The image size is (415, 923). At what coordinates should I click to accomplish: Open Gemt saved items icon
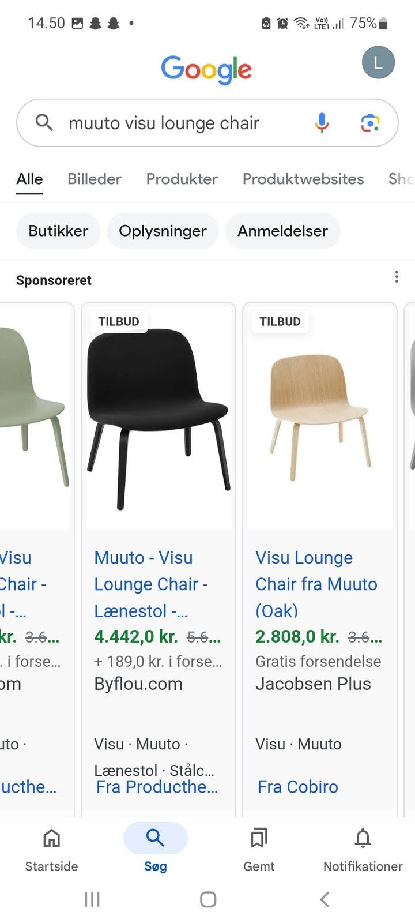(259, 838)
